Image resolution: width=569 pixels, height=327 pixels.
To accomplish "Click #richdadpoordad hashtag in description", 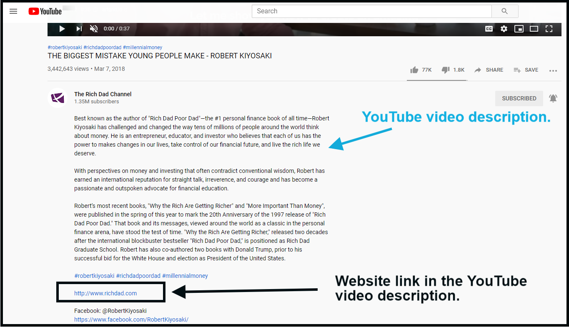I will 138,276.
